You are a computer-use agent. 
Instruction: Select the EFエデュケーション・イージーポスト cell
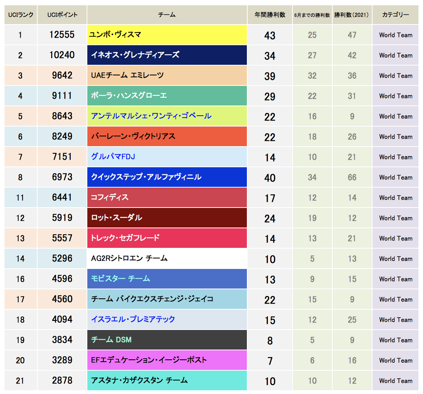tap(167, 360)
